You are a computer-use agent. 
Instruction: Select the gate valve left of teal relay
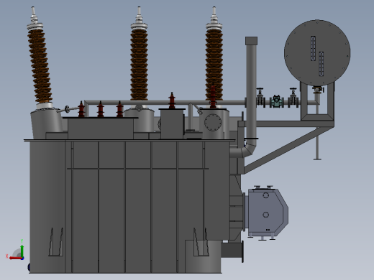pyautogui.click(x=260, y=98)
